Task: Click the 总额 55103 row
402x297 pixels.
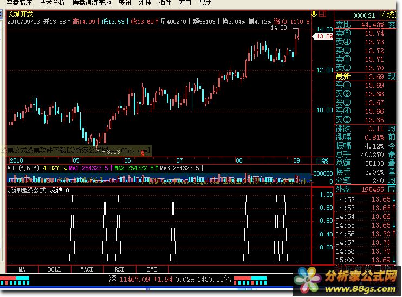Action: click(365, 163)
